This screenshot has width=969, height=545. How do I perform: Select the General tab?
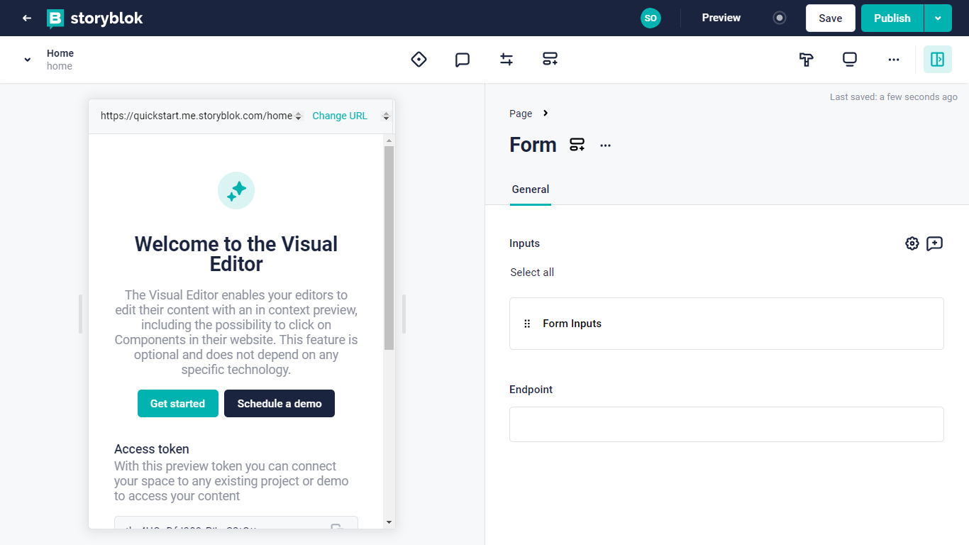tap(531, 189)
